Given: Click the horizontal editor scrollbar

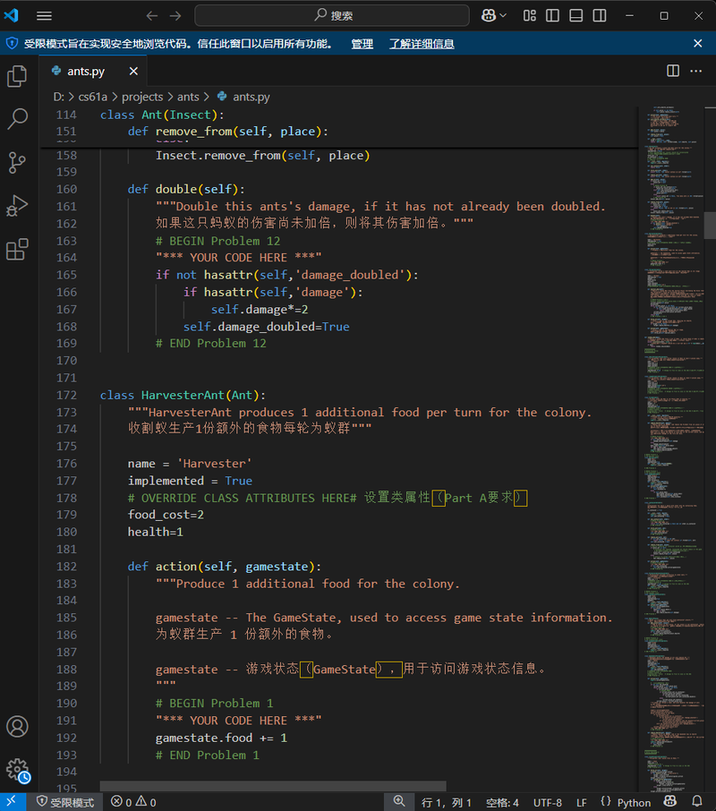Looking at the screenshot, I should click(273, 786).
